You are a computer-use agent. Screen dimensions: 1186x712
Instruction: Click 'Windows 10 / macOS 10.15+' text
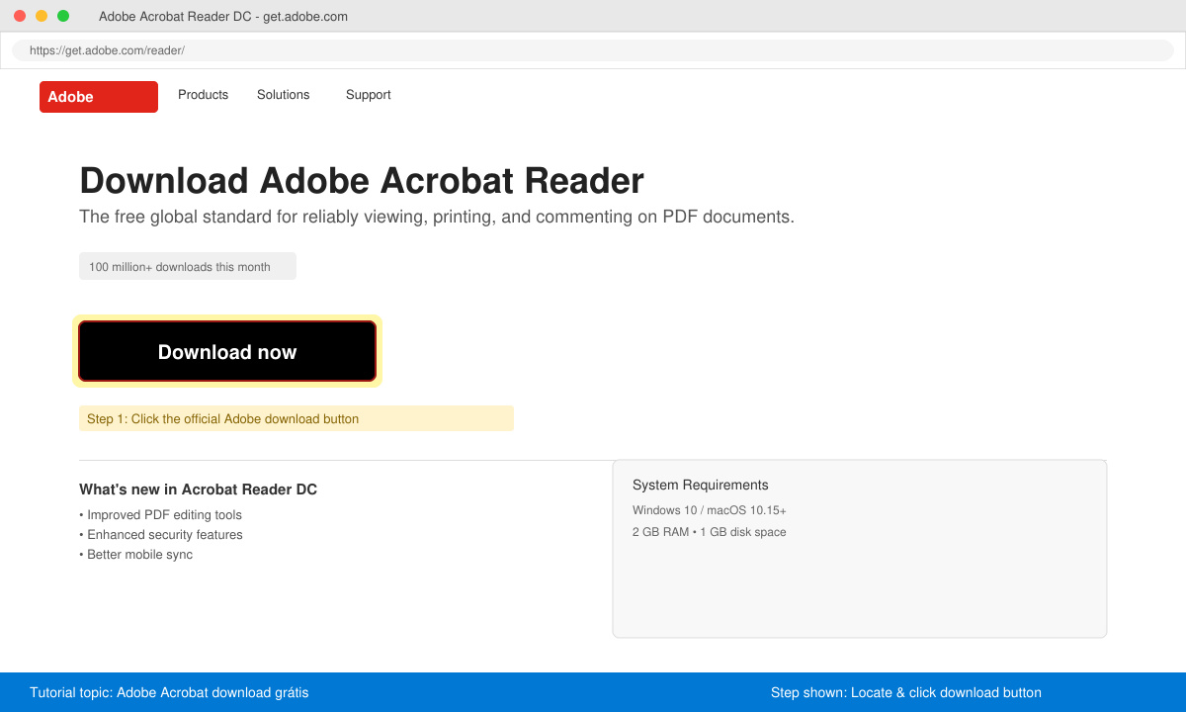[x=710, y=510]
